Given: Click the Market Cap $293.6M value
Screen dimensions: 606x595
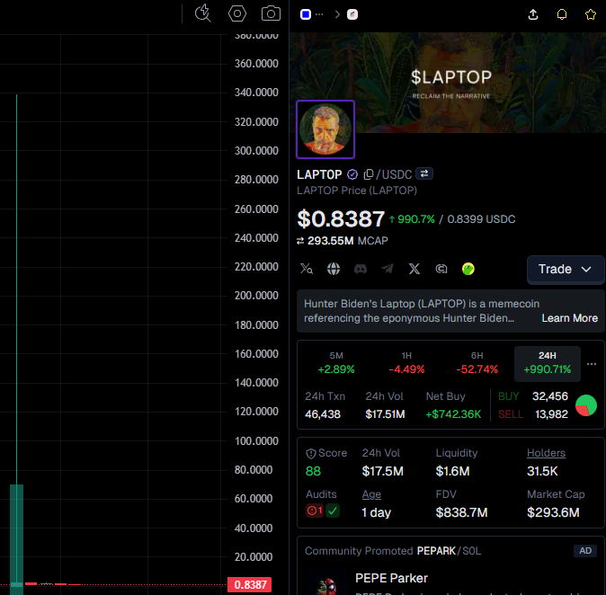Looking at the screenshot, I should [553, 512].
